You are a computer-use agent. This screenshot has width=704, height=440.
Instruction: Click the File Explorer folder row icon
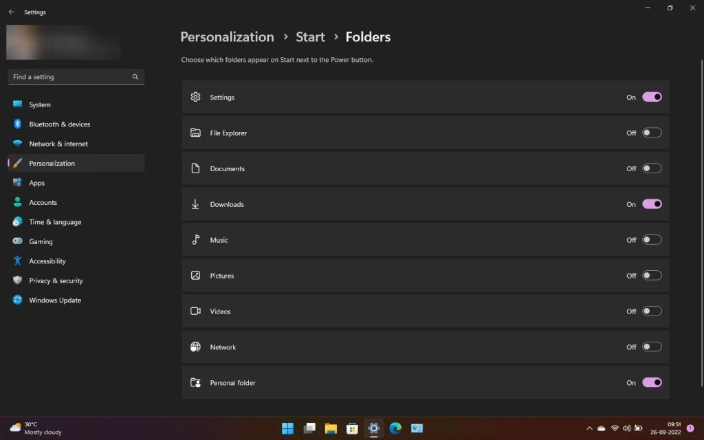click(x=195, y=133)
